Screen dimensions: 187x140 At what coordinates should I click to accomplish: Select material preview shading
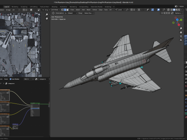click(176, 10)
